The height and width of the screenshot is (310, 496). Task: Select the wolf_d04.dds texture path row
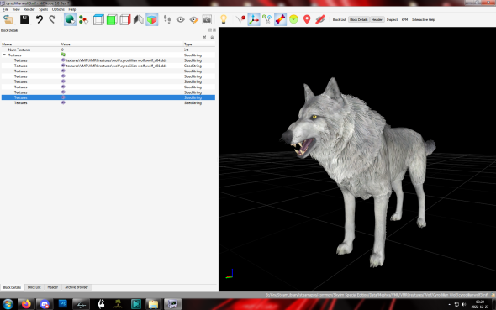[x=108, y=60]
